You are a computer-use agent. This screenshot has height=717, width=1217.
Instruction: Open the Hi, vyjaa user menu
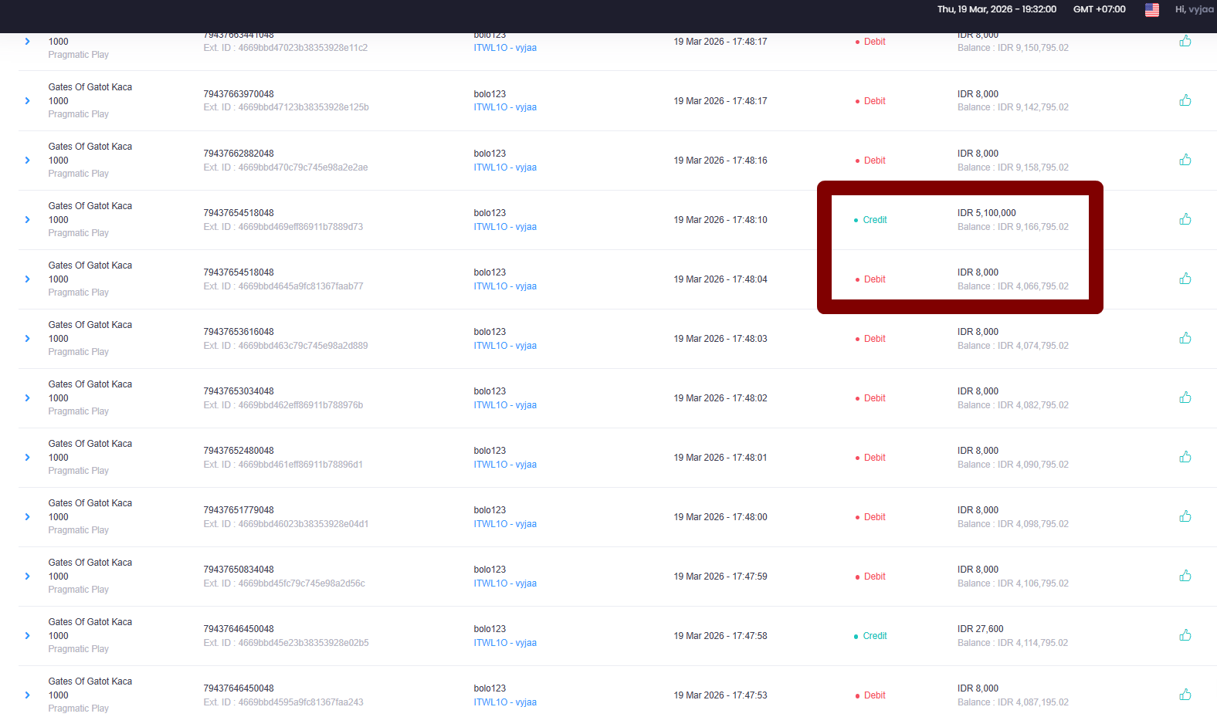(x=1194, y=9)
